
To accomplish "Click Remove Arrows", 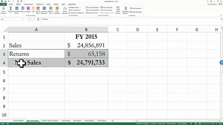I will pos(92,13).
